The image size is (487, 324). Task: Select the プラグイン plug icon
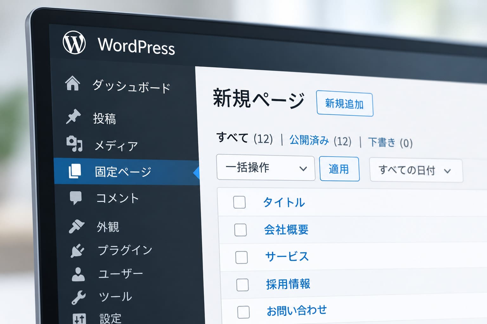(78, 250)
